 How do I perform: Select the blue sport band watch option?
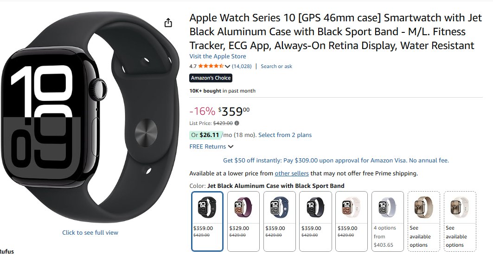tap(279, 221)
